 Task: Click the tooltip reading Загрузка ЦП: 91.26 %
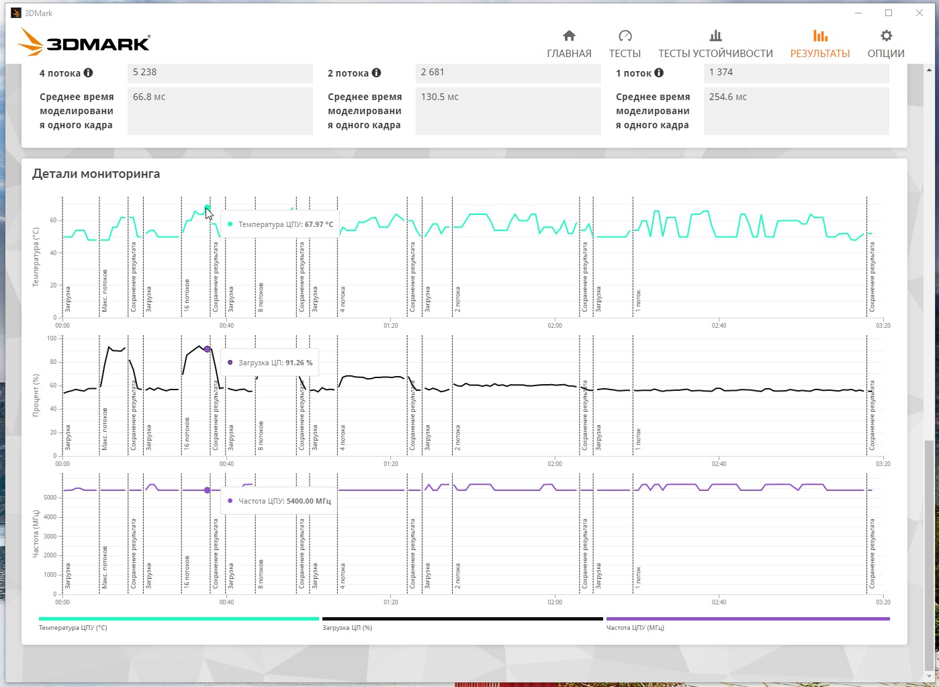click(269, 363)
